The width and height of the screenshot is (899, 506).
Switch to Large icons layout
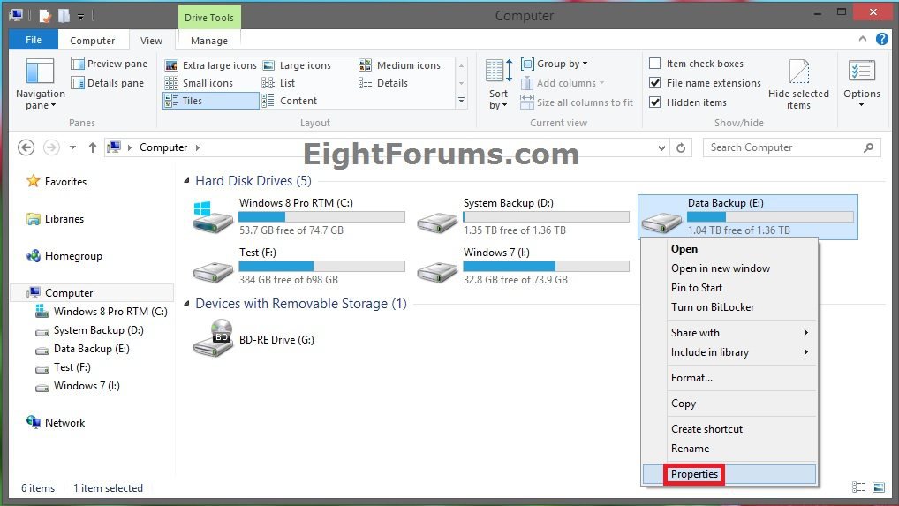tap(297, 65)
